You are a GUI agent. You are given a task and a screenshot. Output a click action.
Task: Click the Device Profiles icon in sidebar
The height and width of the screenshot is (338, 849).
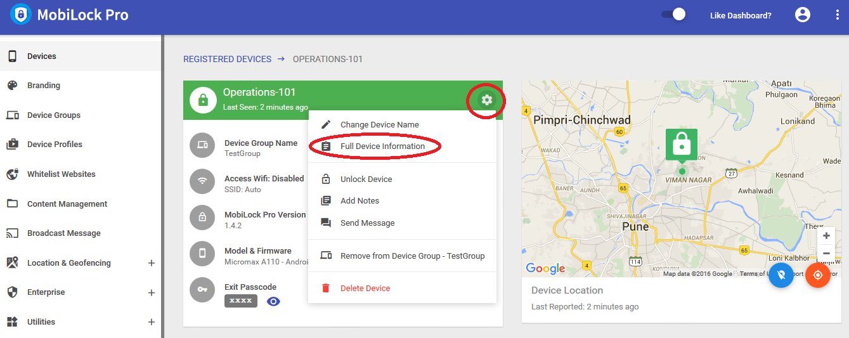pyautogui.click(x=12, y=145)
